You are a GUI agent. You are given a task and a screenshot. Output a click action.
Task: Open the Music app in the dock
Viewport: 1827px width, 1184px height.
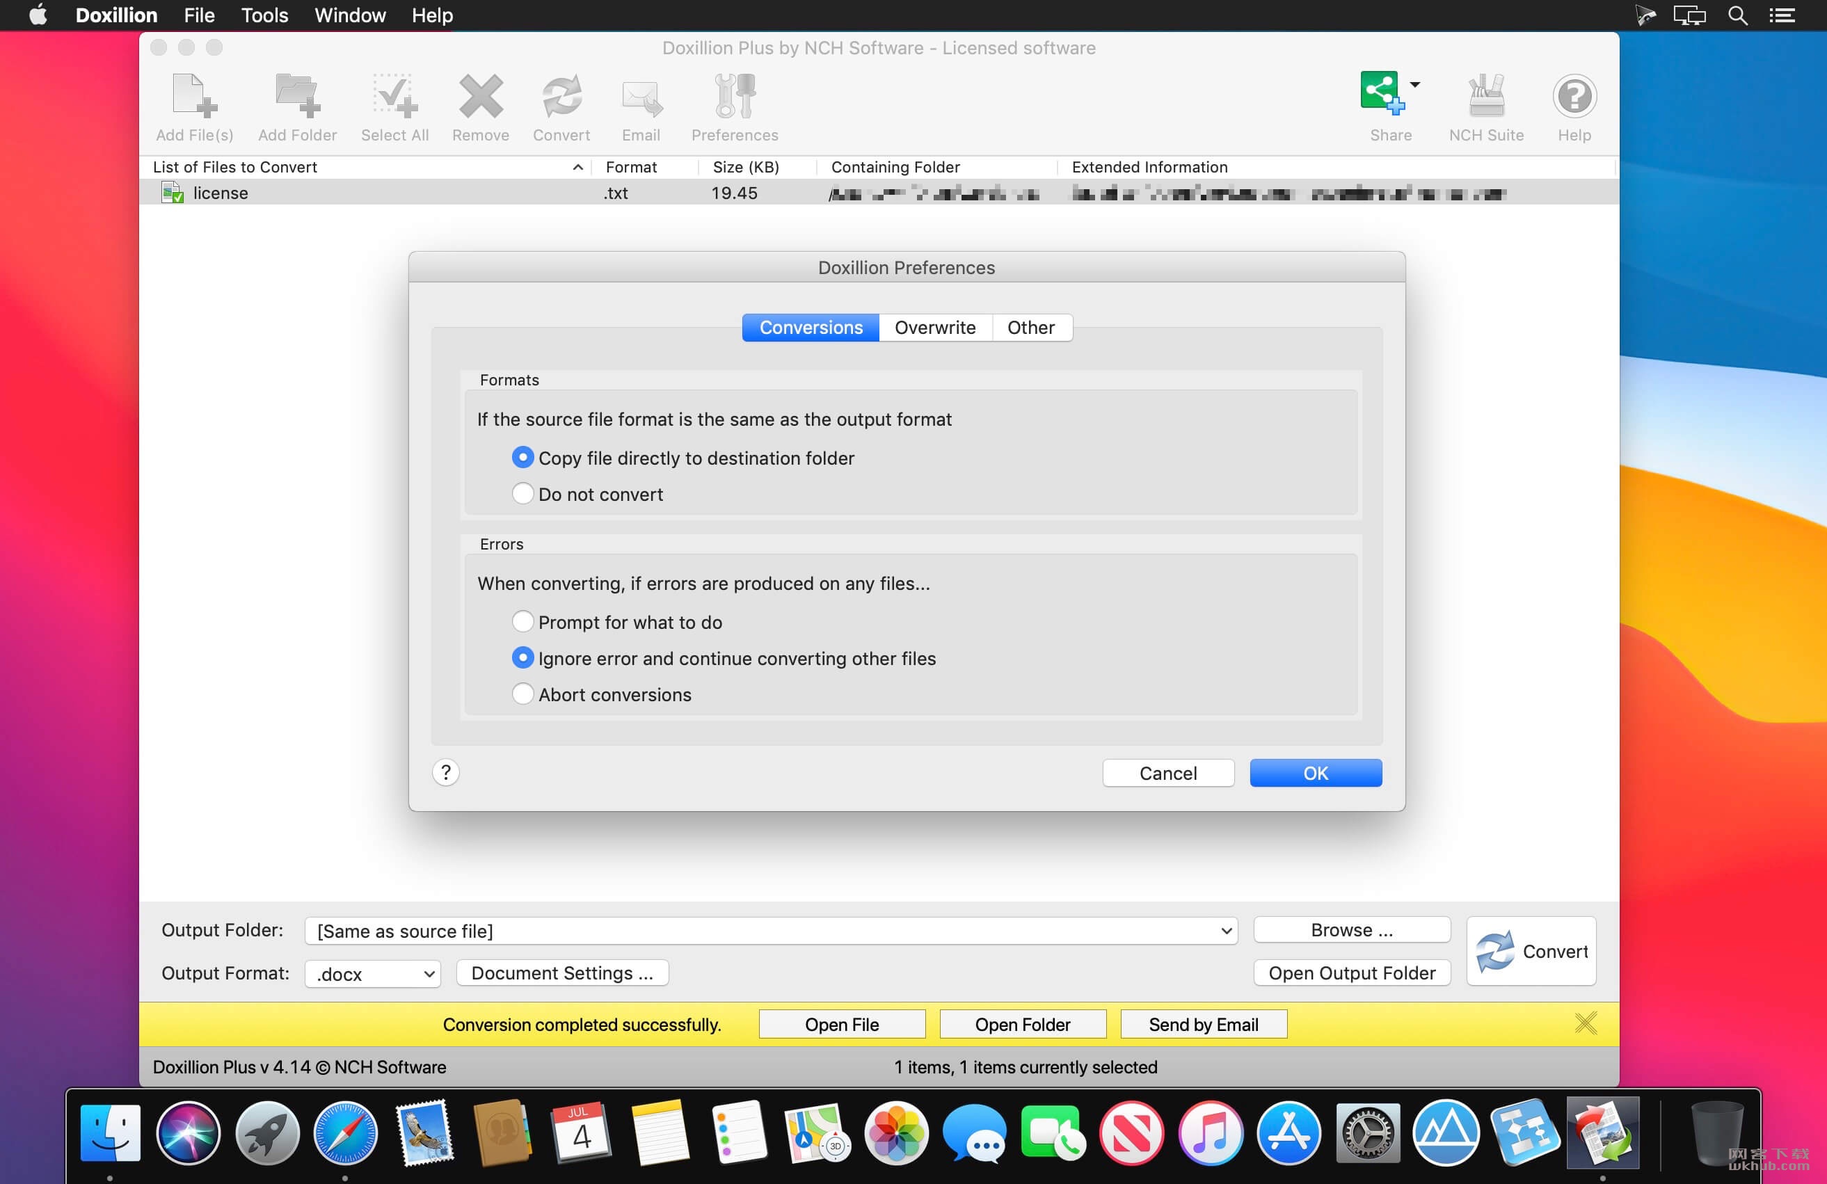click(x=1210, y=1133)
